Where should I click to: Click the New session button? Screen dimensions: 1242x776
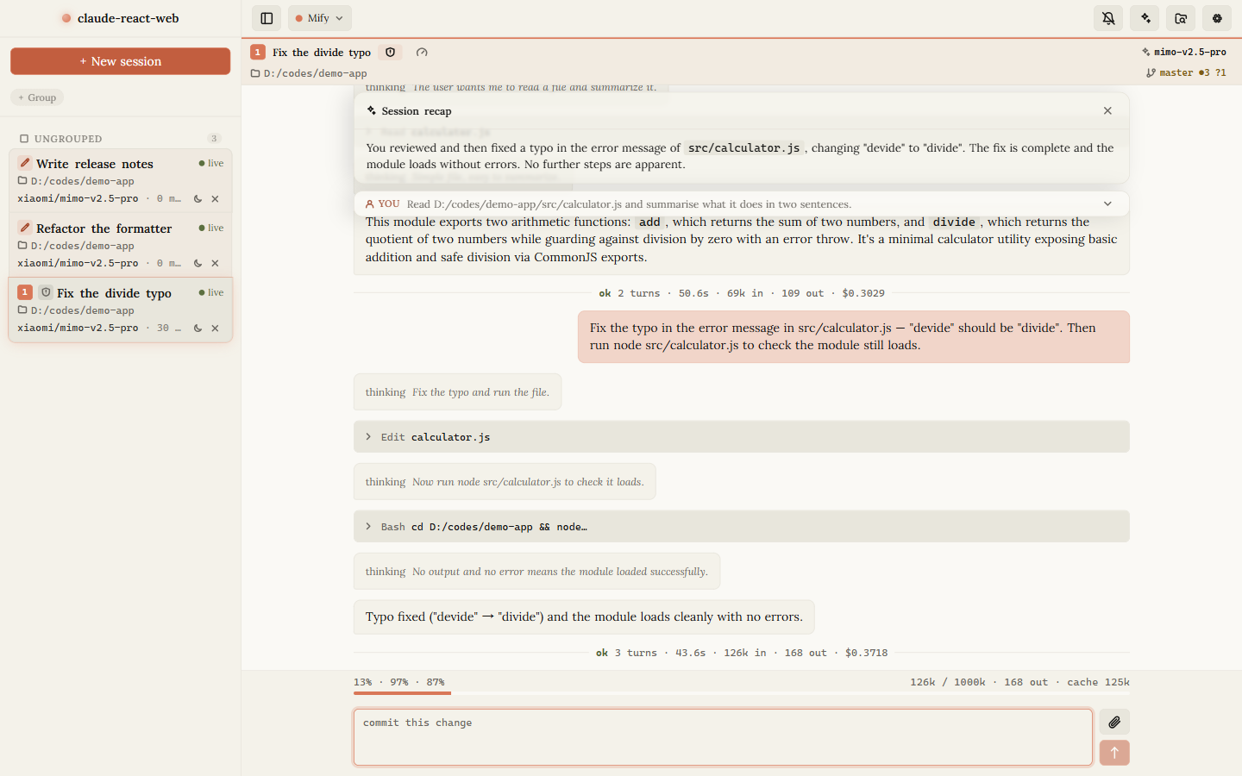click(121, 61)
